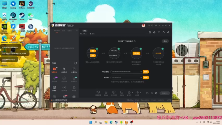The width and height of the screenshot is (222, 125).
Task: Open GeForce Experience desktop shortcut
Action: (4, 29)
